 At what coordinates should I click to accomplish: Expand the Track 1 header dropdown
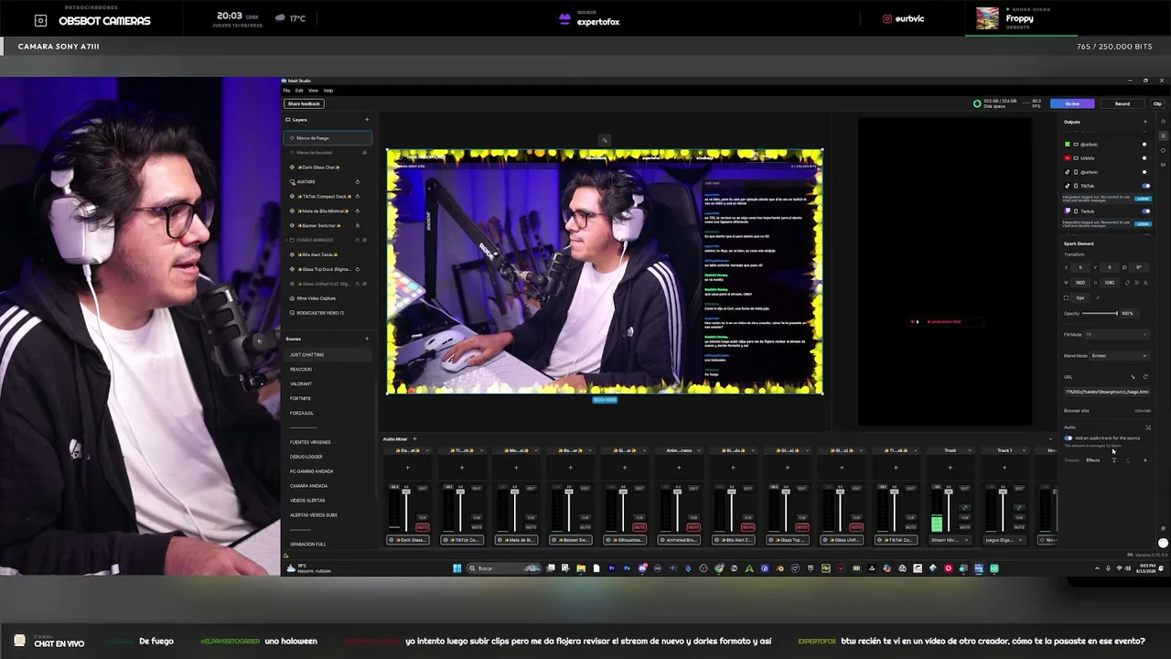pyautogui.click(x=1025, y=450)
